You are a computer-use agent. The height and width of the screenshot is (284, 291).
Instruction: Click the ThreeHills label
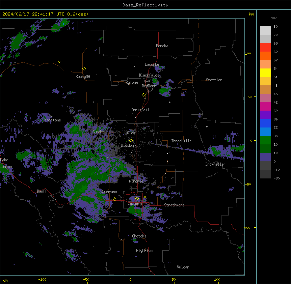tap(181, 141)
